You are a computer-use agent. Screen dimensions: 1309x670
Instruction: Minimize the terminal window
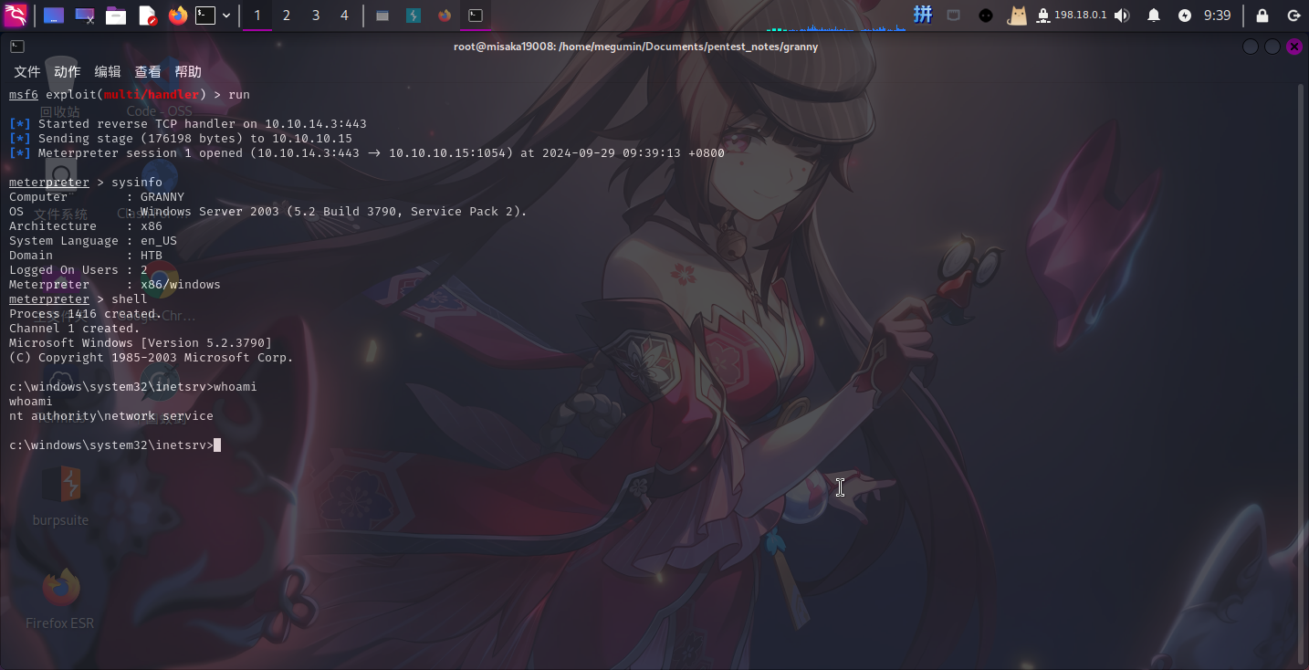click(1251, 47)
